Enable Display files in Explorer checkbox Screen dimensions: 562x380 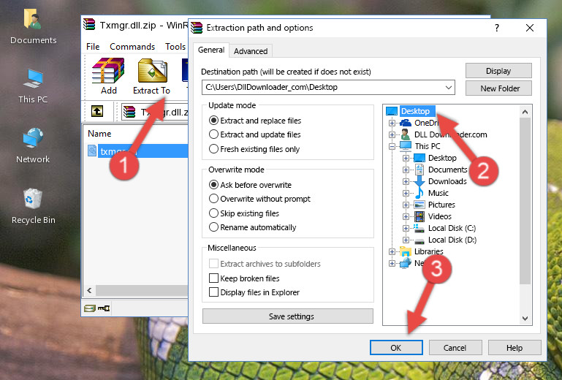[213, 292]
